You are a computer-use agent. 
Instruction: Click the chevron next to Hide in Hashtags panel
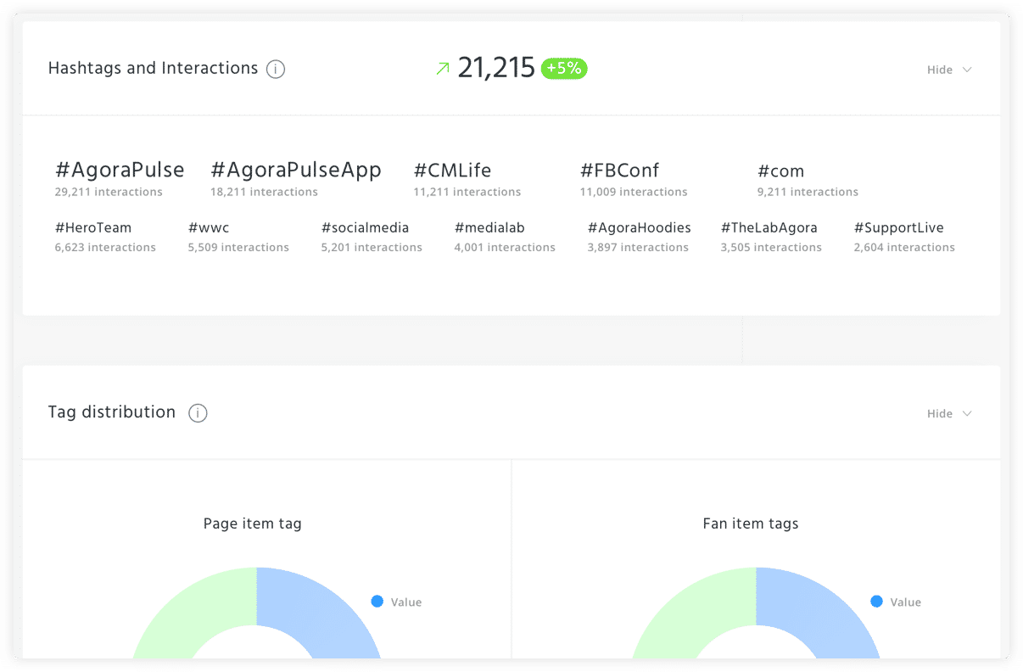pos(967,70)
